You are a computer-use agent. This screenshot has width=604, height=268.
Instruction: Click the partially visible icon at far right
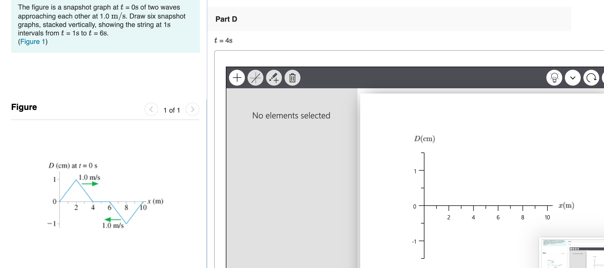[x=603, y=78]
